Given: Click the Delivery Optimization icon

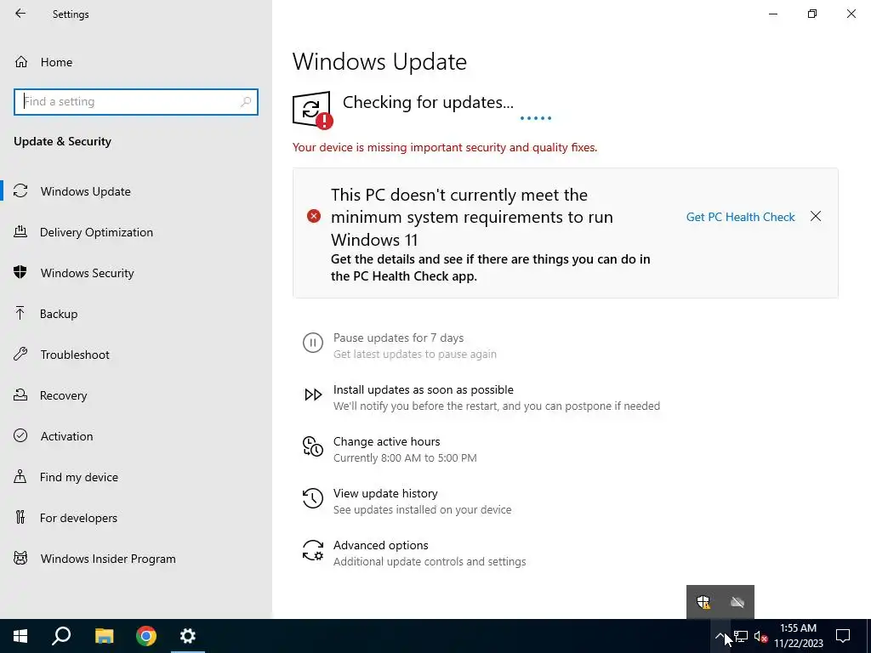Looking at the screenshot, I should pyautogui.click(x=20, y=231).
